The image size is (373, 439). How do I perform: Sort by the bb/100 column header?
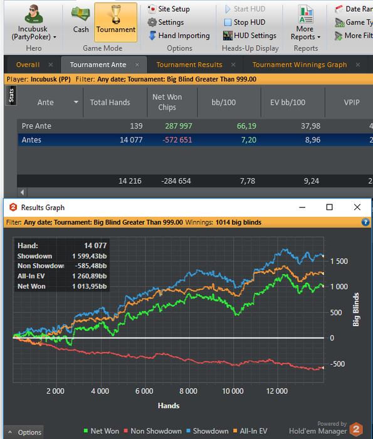[224, 102]
